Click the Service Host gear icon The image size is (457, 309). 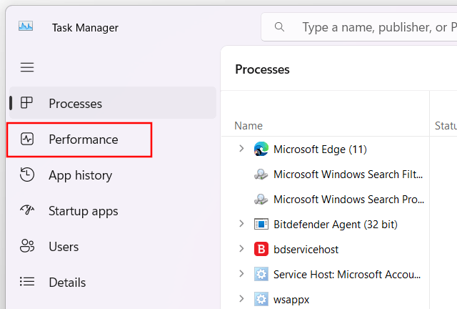pos(261,274)
